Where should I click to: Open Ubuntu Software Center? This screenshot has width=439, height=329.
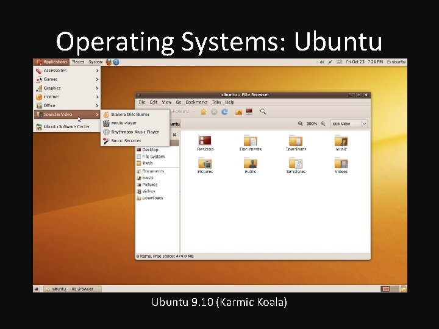coord(67,127)
